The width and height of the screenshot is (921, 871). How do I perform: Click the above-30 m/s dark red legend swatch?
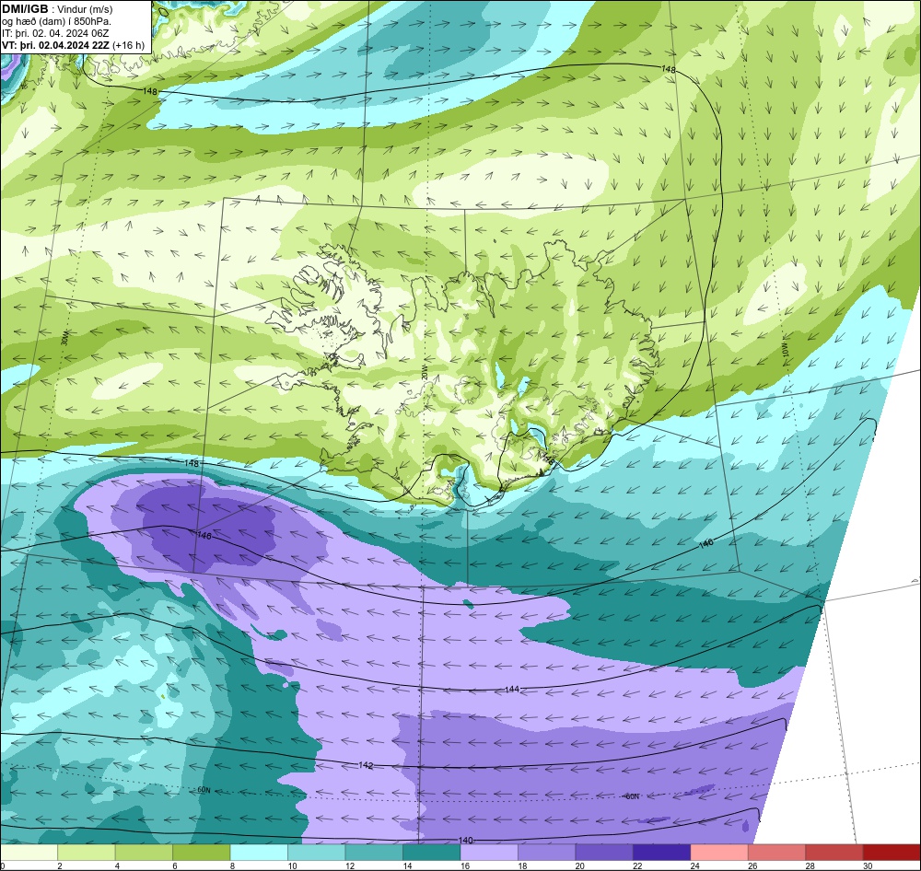(892, 853)
